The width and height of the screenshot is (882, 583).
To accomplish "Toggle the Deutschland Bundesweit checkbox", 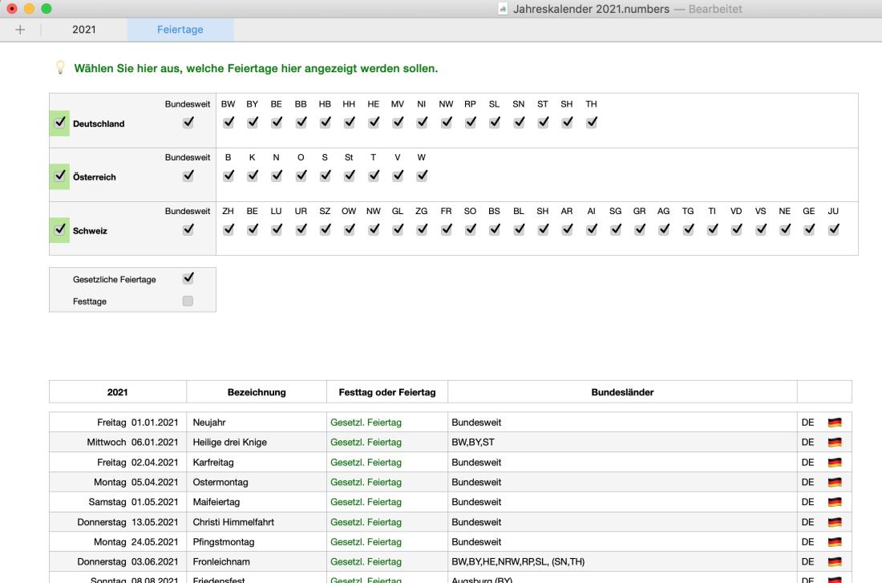I will (188, 123).
